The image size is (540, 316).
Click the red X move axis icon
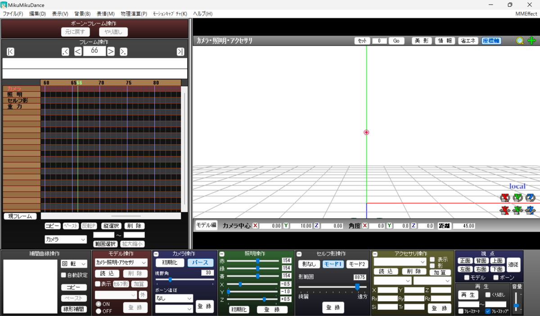pos(505,210)
